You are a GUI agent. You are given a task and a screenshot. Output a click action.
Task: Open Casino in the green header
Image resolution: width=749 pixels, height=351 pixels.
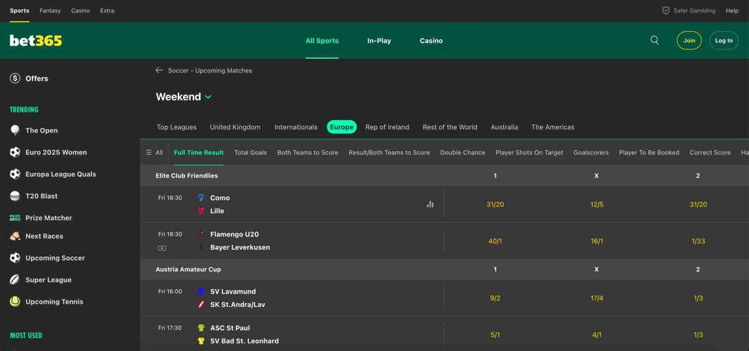click(x=431, y=41)
